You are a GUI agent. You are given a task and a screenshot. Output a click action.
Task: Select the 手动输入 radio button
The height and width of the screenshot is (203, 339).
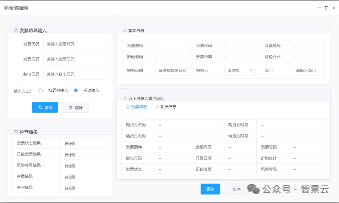tap(76, 90)
